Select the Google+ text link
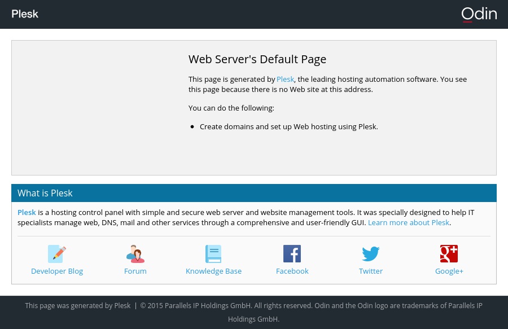Image resolution: width=508 pixels, height=329 pixels. 449,271
